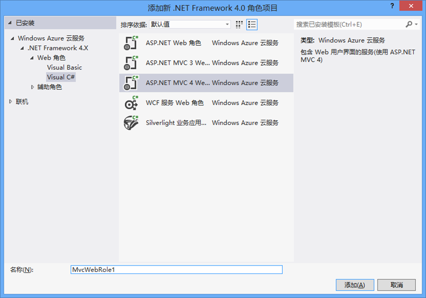Switch to small icons grid view
The height and width of the screenshot is (298, 426).
pos(239,24)
